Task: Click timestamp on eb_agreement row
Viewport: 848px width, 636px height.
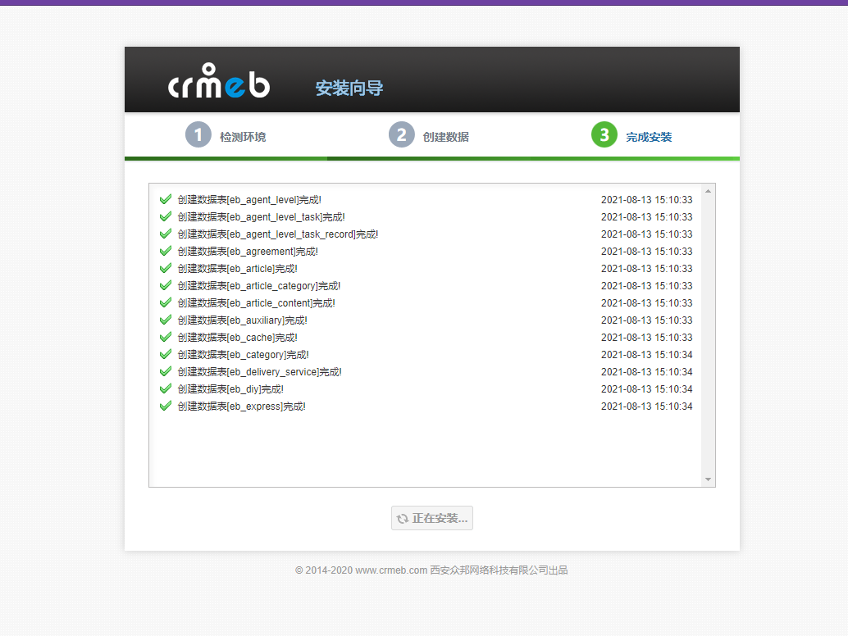Action: pos(647,252)
